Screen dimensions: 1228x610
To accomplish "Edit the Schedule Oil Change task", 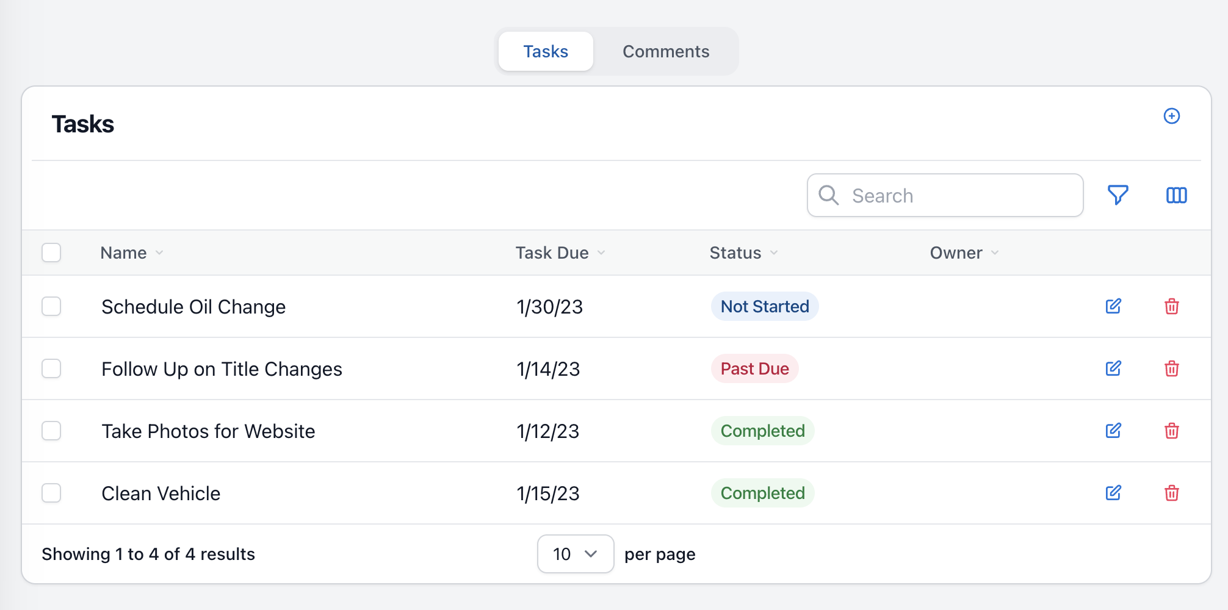I will (1113, 306).
